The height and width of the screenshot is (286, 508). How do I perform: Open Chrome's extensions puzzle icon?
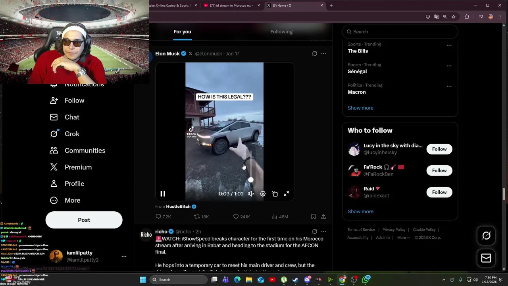(x=467, y=17)
